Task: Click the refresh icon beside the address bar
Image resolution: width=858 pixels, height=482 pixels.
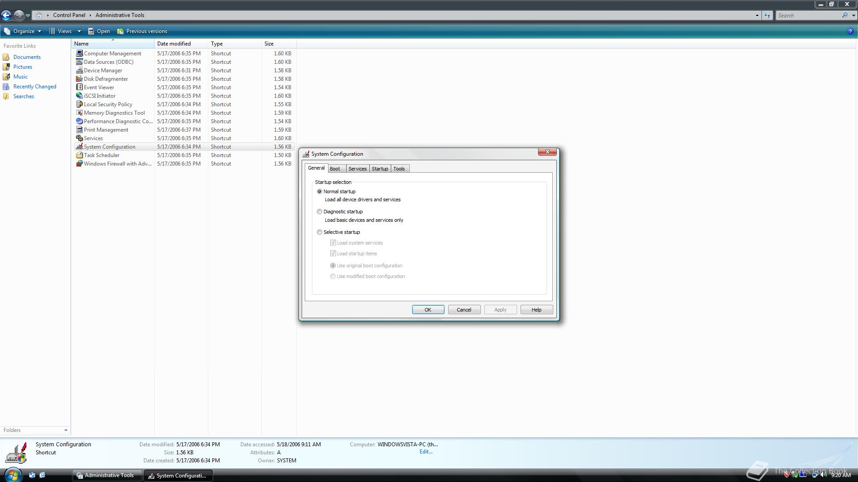Action: tap(767, 15)
